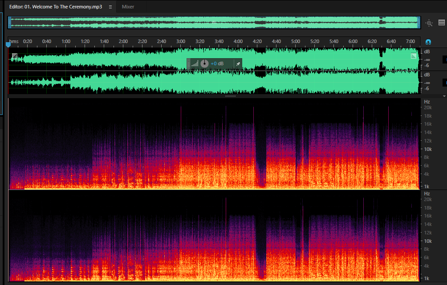This screenshot has height=285, width=447.
Task: Click upper channel -6 amplitude label
Action: [427, 65]
